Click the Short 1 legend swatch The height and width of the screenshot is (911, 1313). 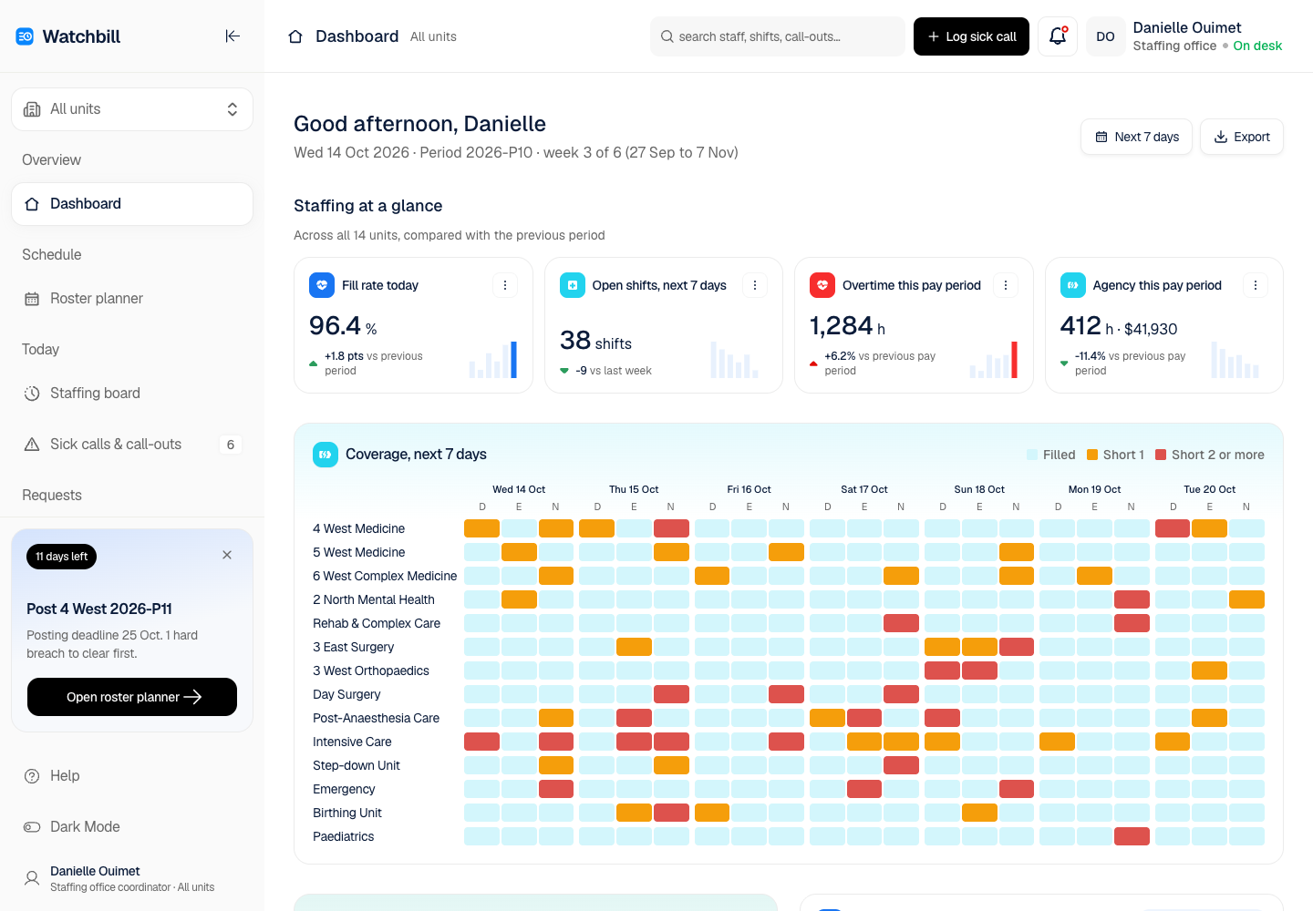pos(1092,455)
